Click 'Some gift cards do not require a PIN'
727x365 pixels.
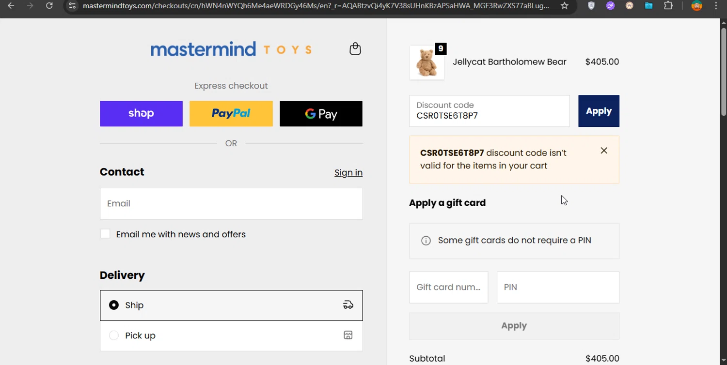click(x=515, y=241)
